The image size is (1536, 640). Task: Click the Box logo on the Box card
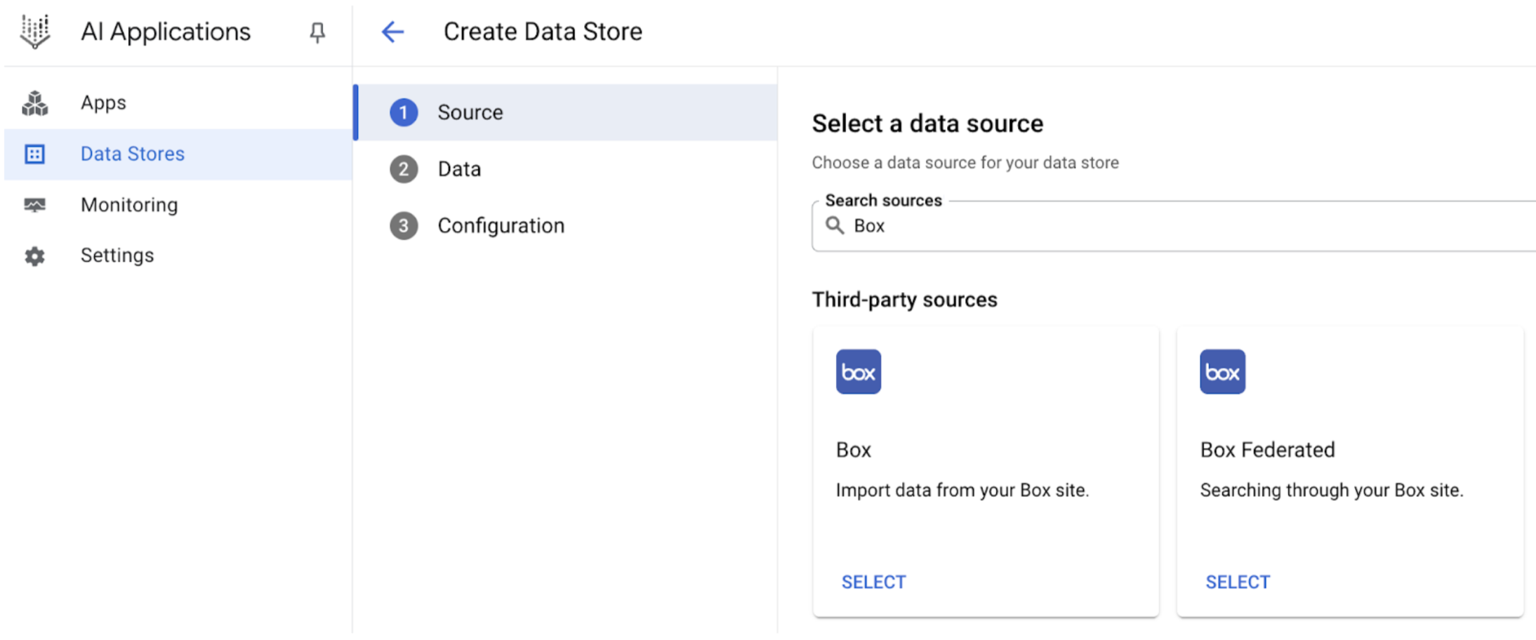point(858,371)
